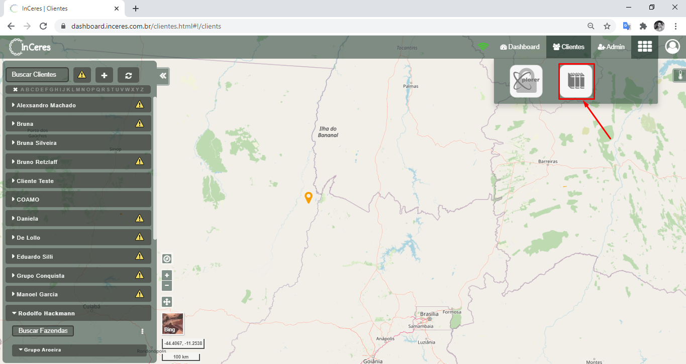Clear the alphabet filter with X icon
This screenshot has height=364, width=686.
click(x=15, y=89)
